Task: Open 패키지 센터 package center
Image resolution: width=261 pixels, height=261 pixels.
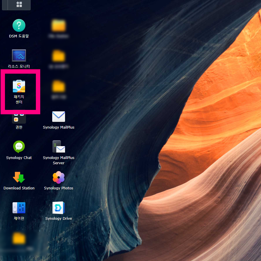Action: (19, 86)
